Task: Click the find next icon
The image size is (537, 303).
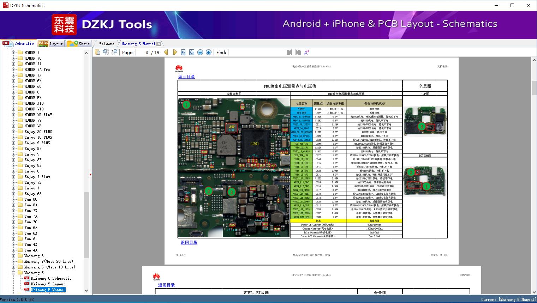Action: 298,52
